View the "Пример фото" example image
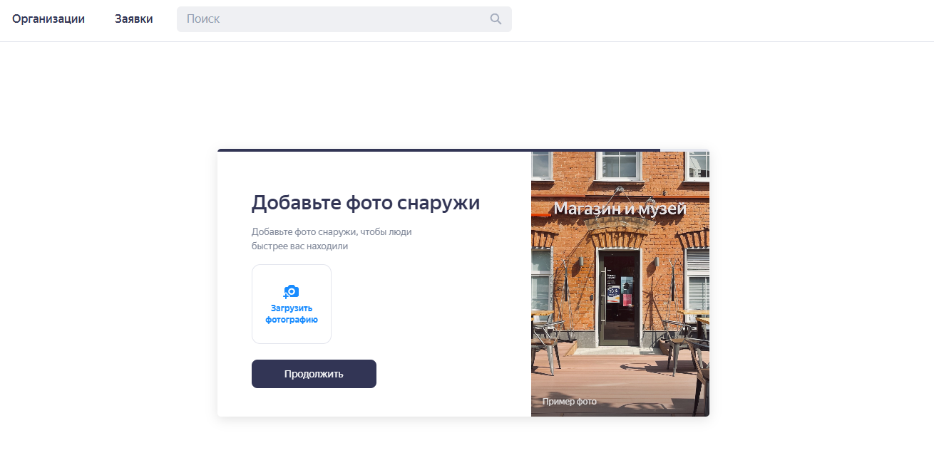The width and height of the screenshot is (934, 475). [620, 285]
